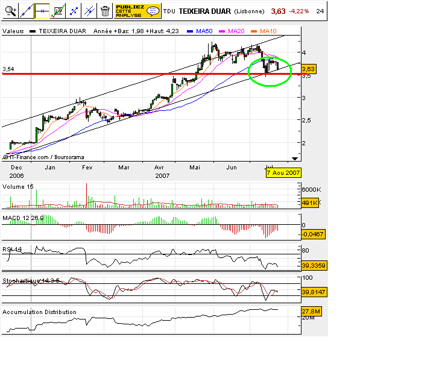Click the 39,3359 RSI value tag
Image resolution: width=445 pixels, height=384 pixels.
[314, 266]
